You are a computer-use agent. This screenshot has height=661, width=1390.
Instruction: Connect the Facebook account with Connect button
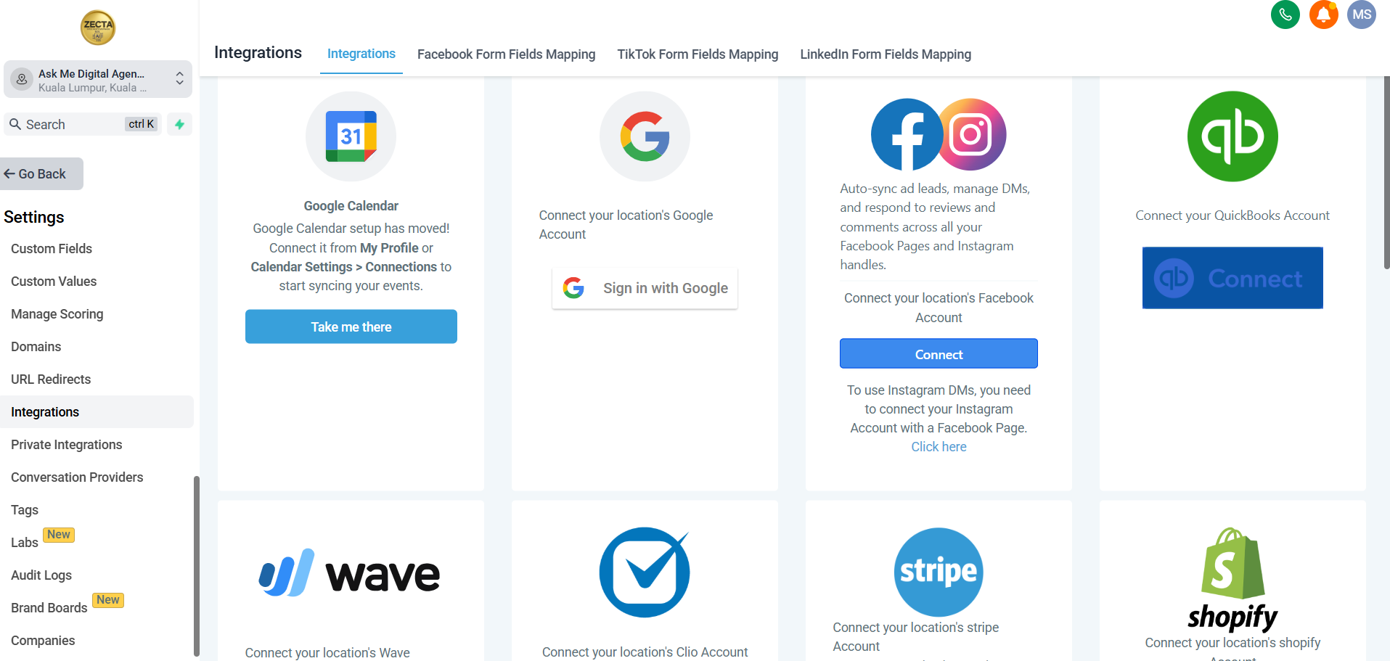(x=938, y=354)
